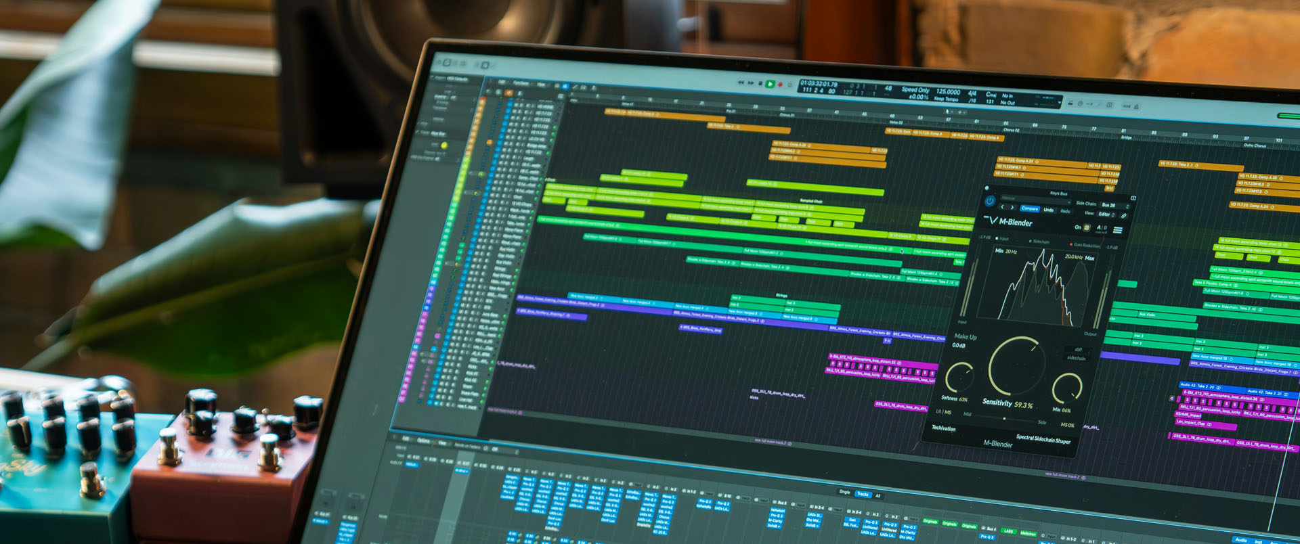Toggle Cycle mode next to Record
This screenshot has width=1300, height=544.
(789, 85)
